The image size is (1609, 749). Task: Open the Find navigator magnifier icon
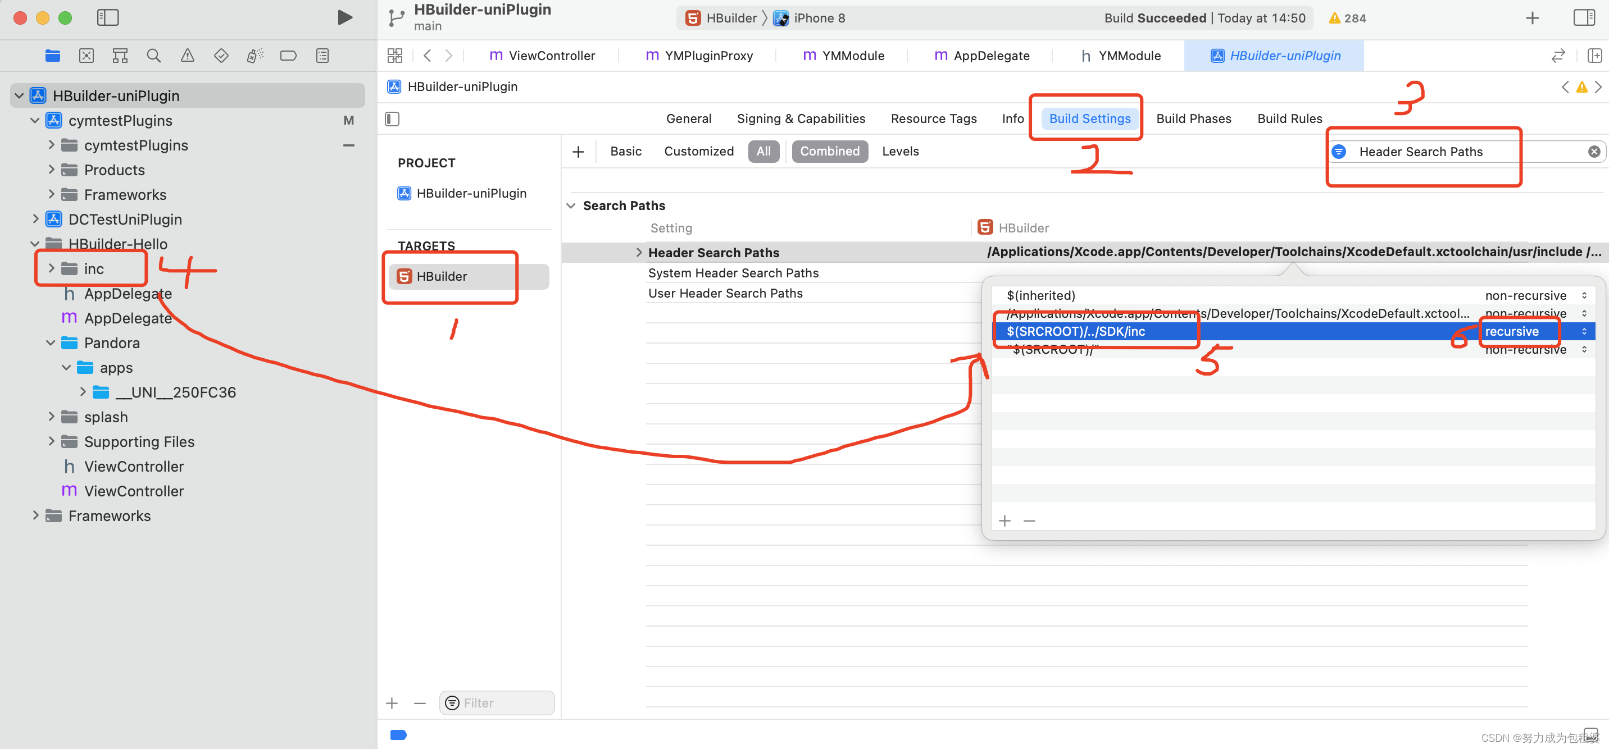(x=154, y=56)
